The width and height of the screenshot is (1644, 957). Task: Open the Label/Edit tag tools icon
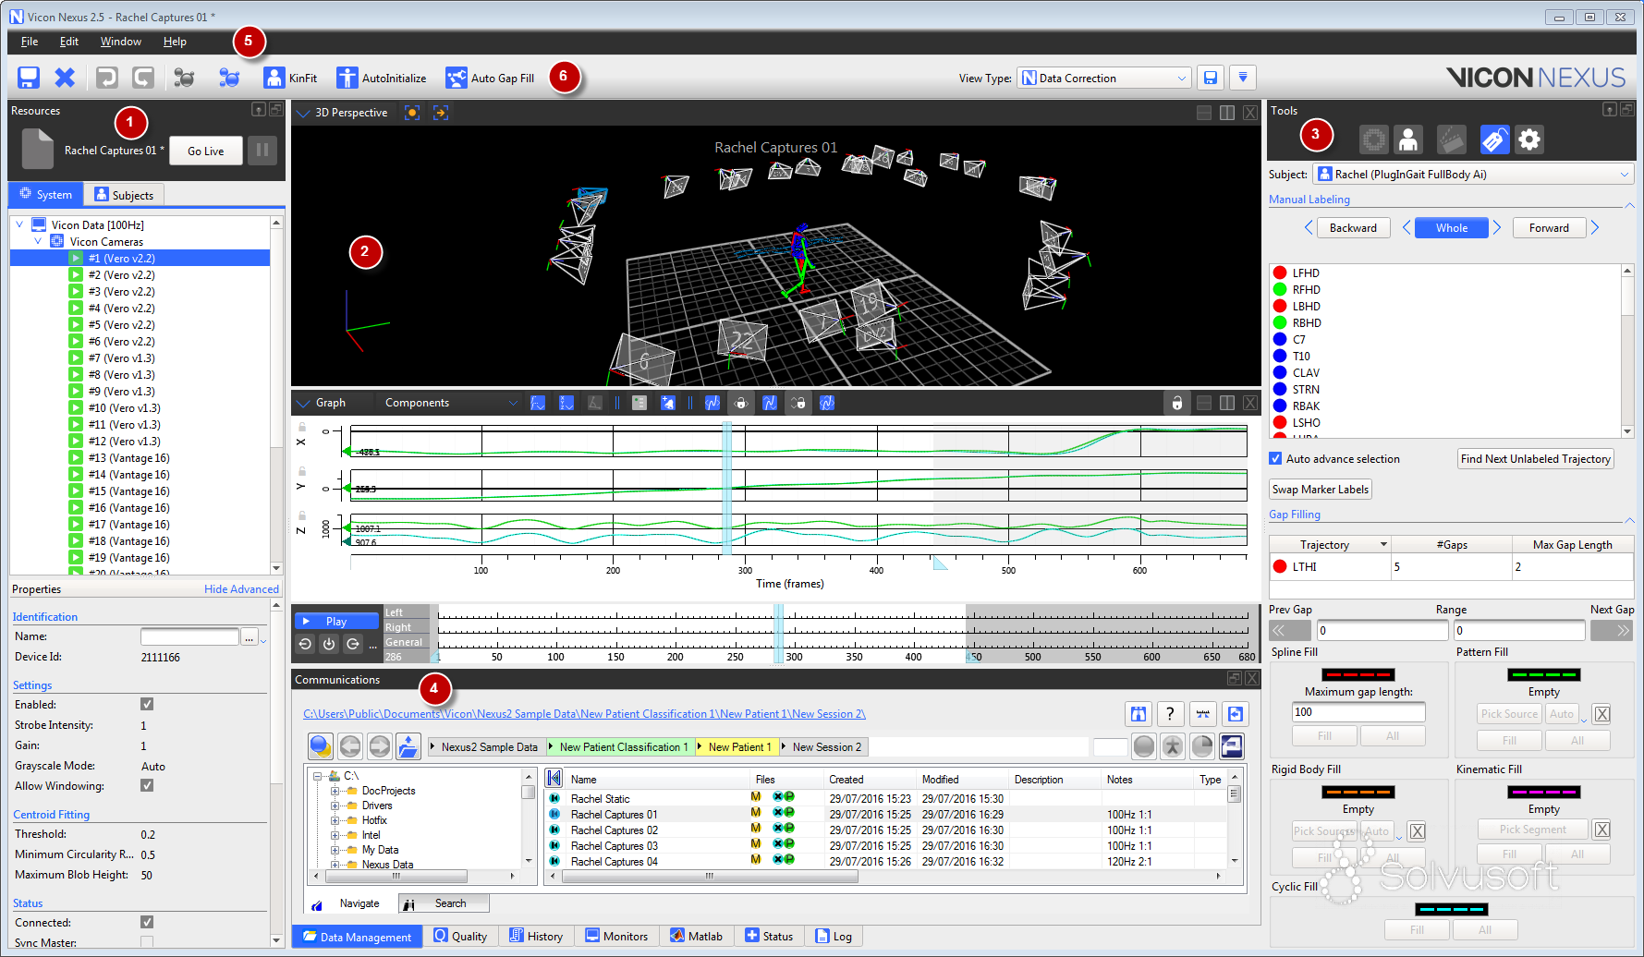[1494, 139]
